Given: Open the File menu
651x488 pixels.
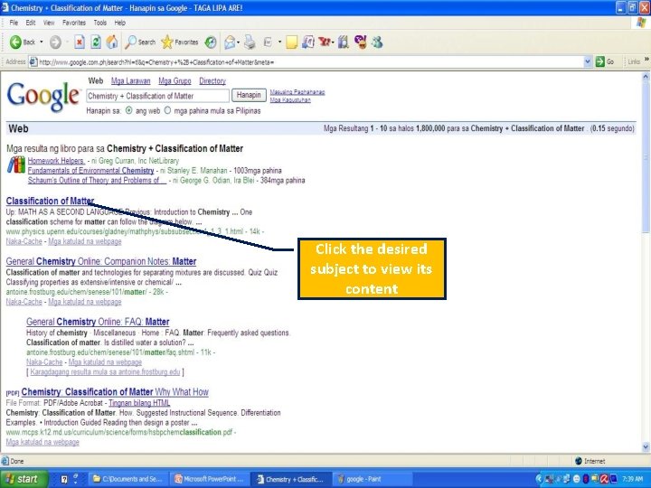Looking at the screenshot, I should click(x=14, y=23).
